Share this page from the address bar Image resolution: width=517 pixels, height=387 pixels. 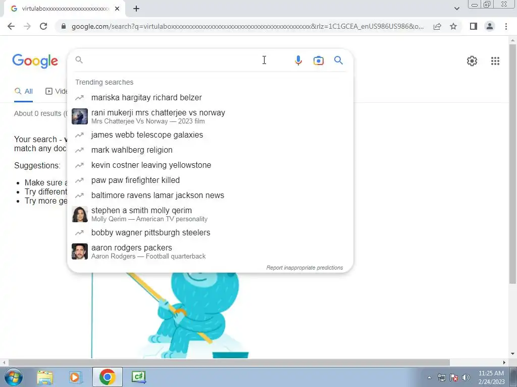click(x=437, y=26)
